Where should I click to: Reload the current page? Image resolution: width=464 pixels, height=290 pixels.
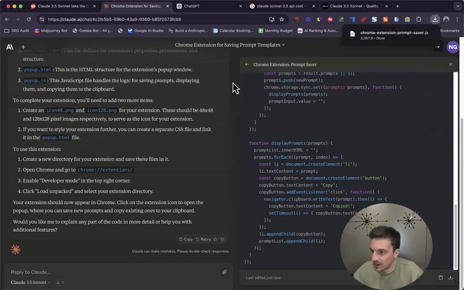[29, 19]
